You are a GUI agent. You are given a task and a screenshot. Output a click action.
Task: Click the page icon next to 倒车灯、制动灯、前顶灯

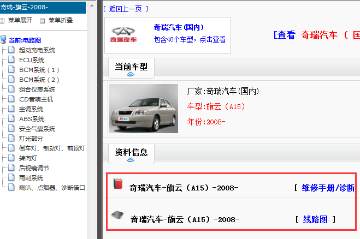pyautogui.click(x=11, y=148)
